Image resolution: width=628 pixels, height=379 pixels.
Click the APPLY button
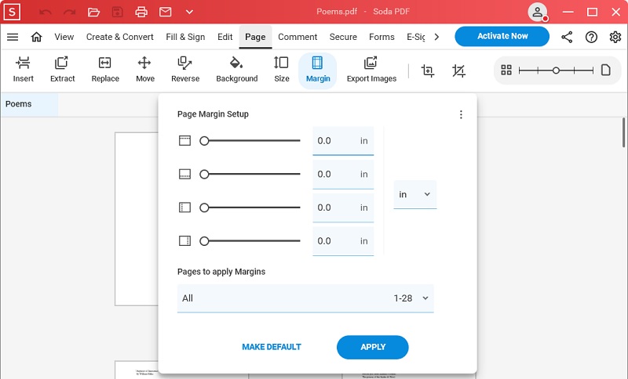pyautogui.click(x=372, y=347)
